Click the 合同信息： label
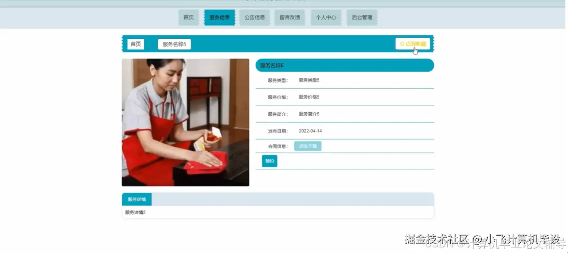 coord(278,146)
